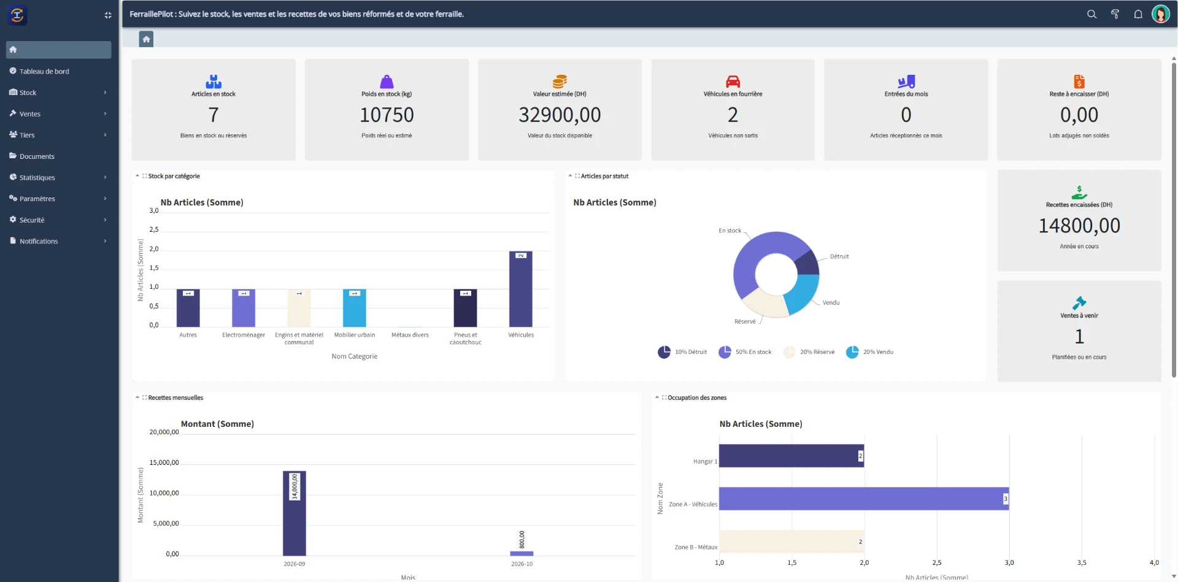1178x582 pixels.
Task: Click the Véhicules bar in category chart
Action: point(521,289)
